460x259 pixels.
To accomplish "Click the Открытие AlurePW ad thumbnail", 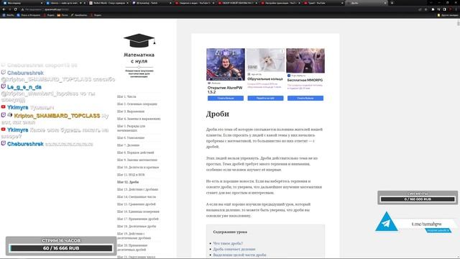I will [x=225, y=64].
